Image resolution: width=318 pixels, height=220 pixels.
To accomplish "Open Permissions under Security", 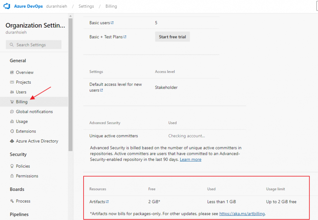I will pyautogui.click(x=27, y=176).
